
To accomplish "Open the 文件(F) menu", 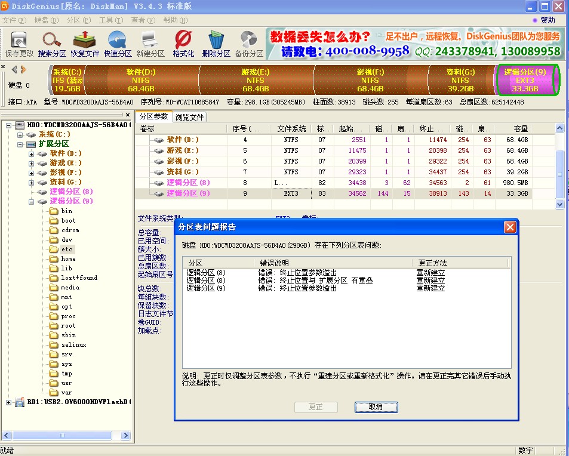I will [14, 20].
